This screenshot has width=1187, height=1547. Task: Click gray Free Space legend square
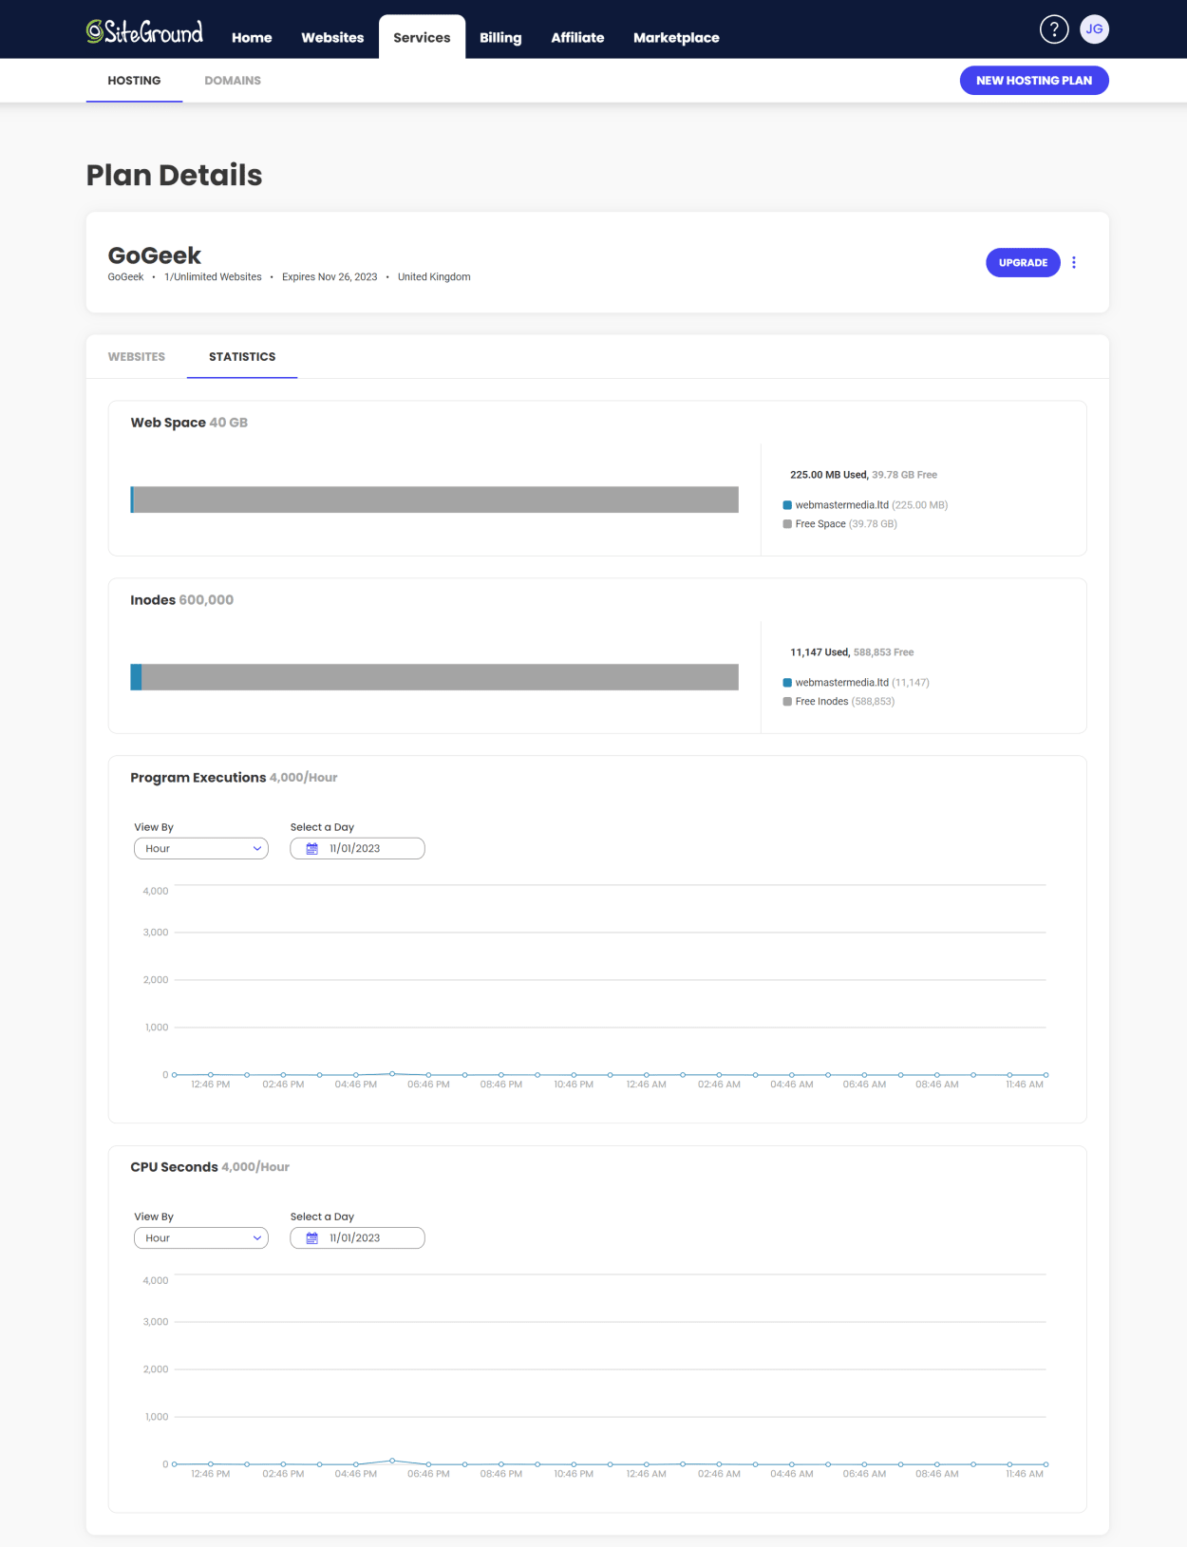(787, 524)
